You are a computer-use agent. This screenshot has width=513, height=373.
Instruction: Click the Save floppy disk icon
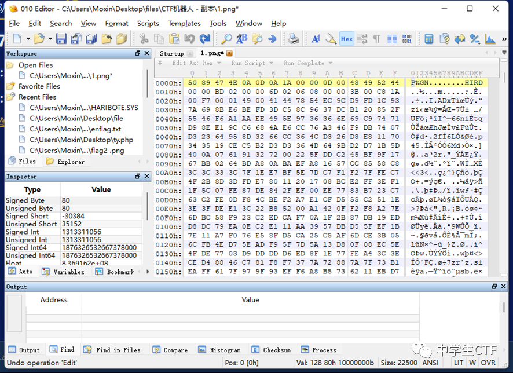coord(61,39)
